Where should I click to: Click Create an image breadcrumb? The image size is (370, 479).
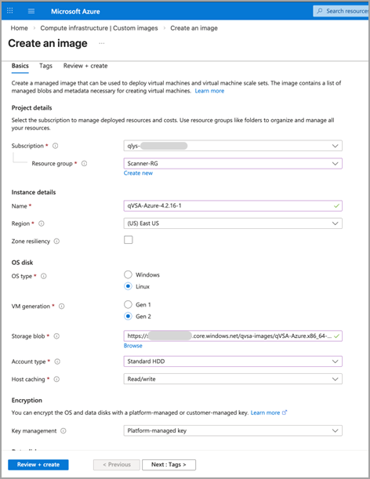click(x=194, y=28)
